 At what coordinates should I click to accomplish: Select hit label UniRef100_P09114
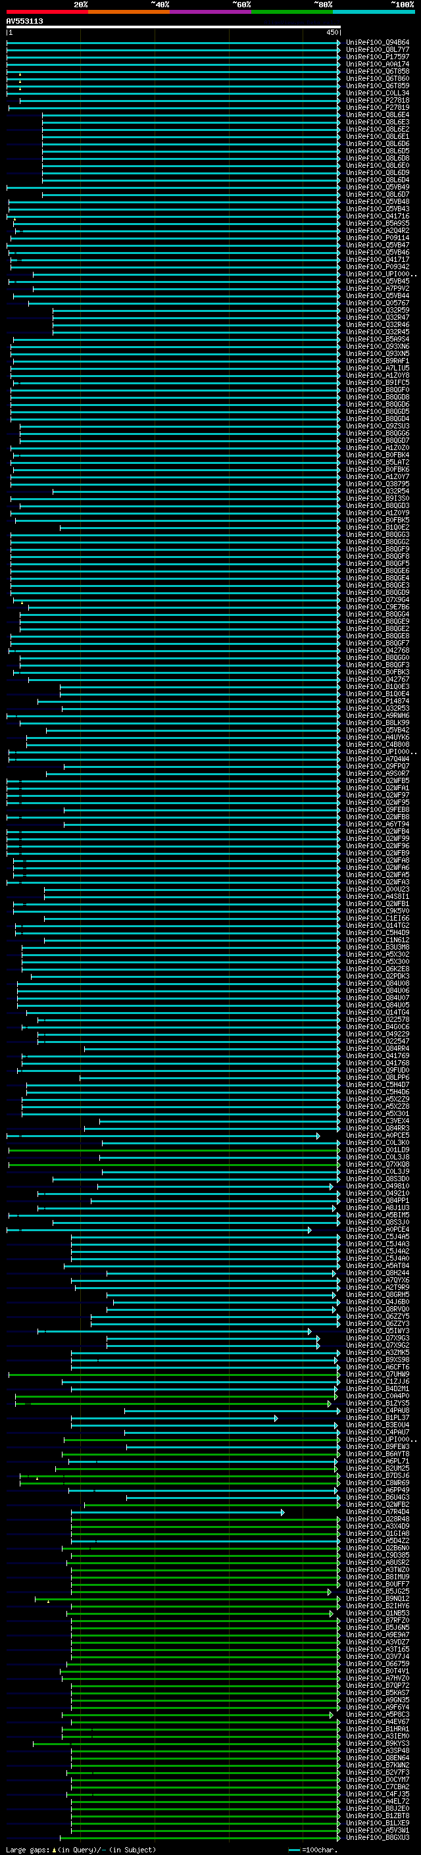(x=377, y=238)
